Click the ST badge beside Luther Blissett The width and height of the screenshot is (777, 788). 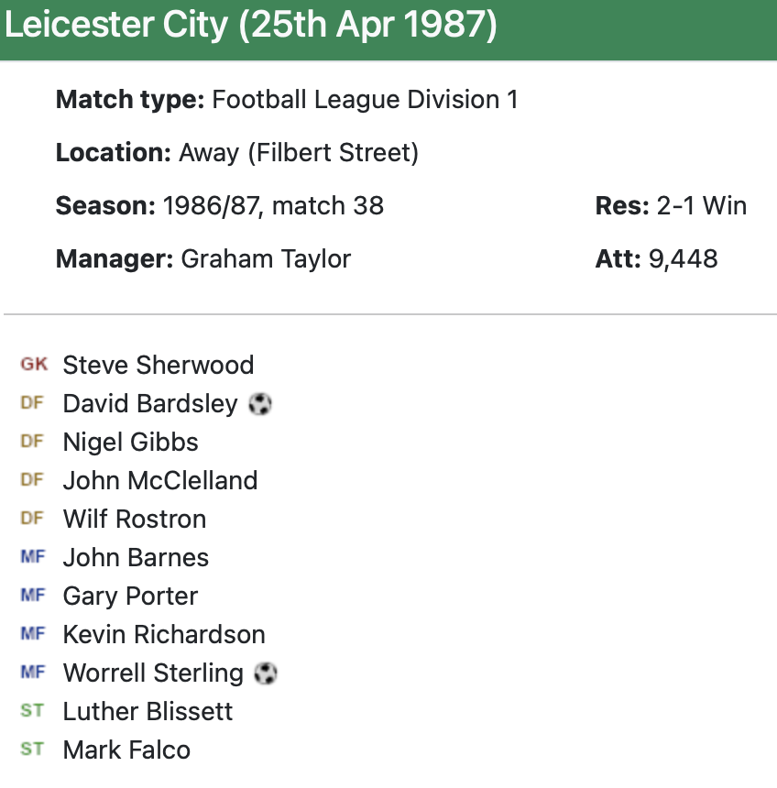(x=32, y=711)
